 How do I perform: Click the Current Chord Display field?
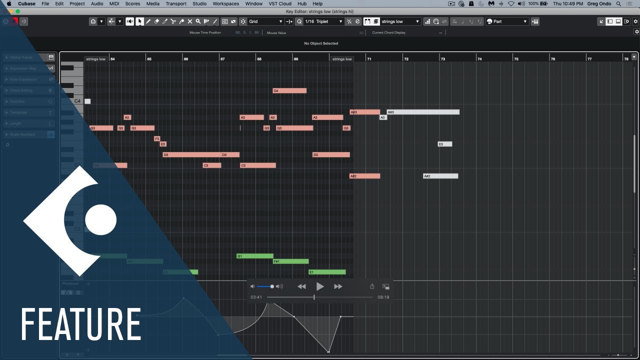tap(407, 32)
